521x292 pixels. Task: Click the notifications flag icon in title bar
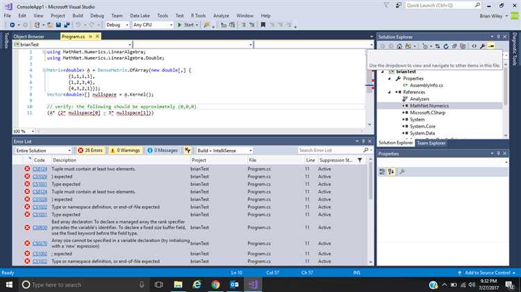(x=386, y=6)
